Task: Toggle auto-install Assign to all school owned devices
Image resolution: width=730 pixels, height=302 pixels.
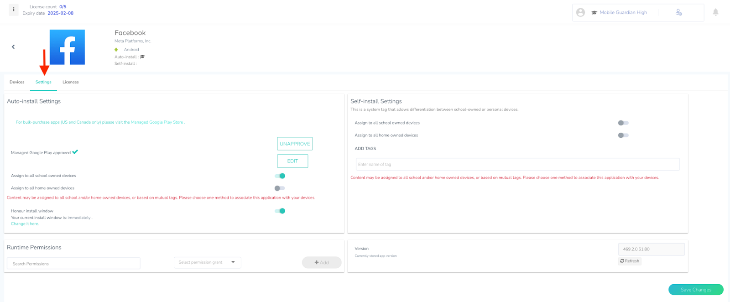Action: [x=280, y=176]
